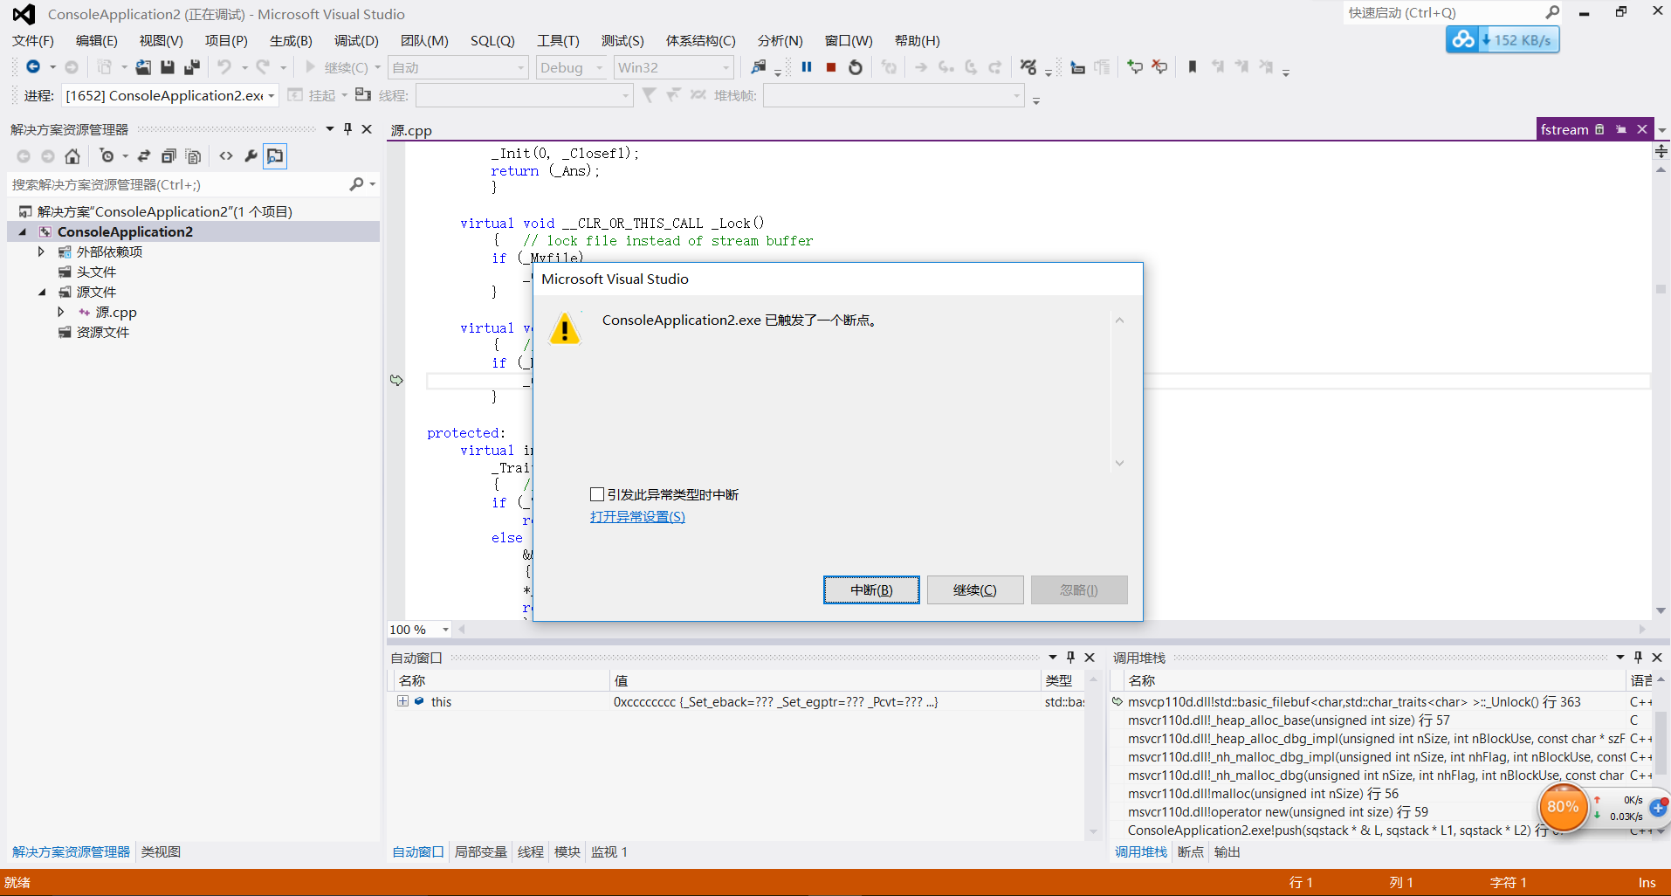1671x896 pixels.
Task: Click the Solution Explorer search magnifier
Action: [356, 184]
